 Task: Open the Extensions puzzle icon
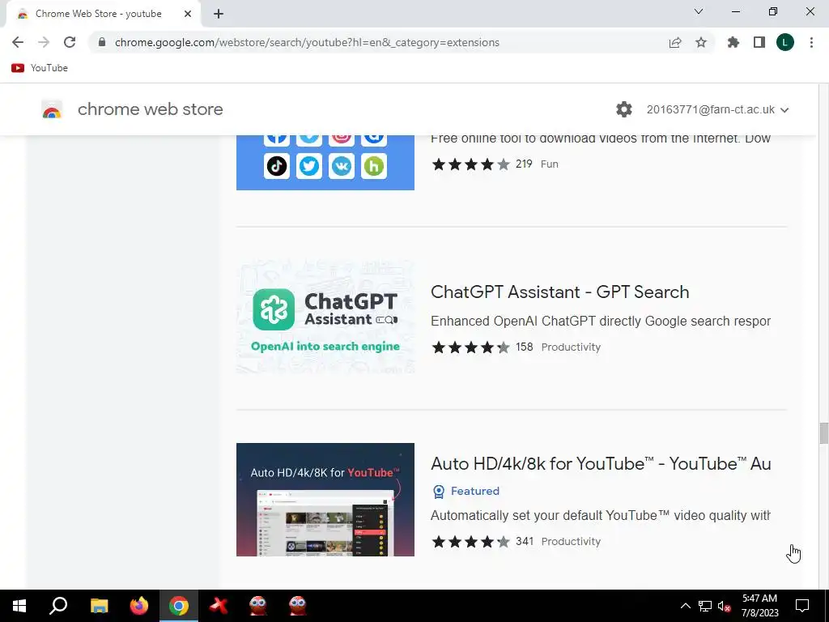coord(733,42)
